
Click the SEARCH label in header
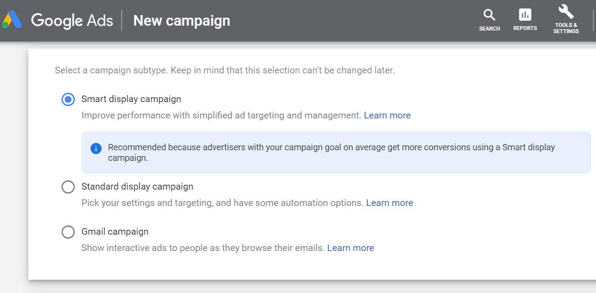489,29
